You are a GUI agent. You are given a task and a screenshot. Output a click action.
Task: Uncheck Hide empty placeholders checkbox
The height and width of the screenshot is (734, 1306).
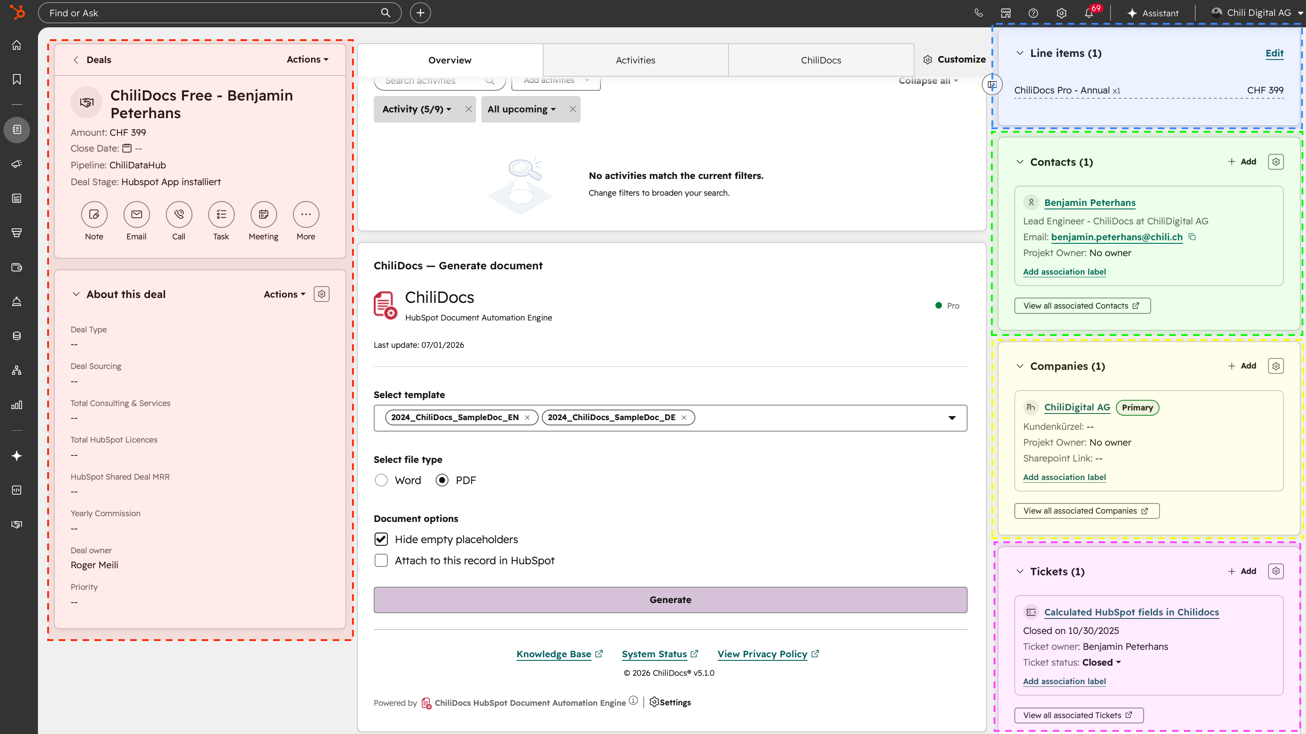[381, 540]
